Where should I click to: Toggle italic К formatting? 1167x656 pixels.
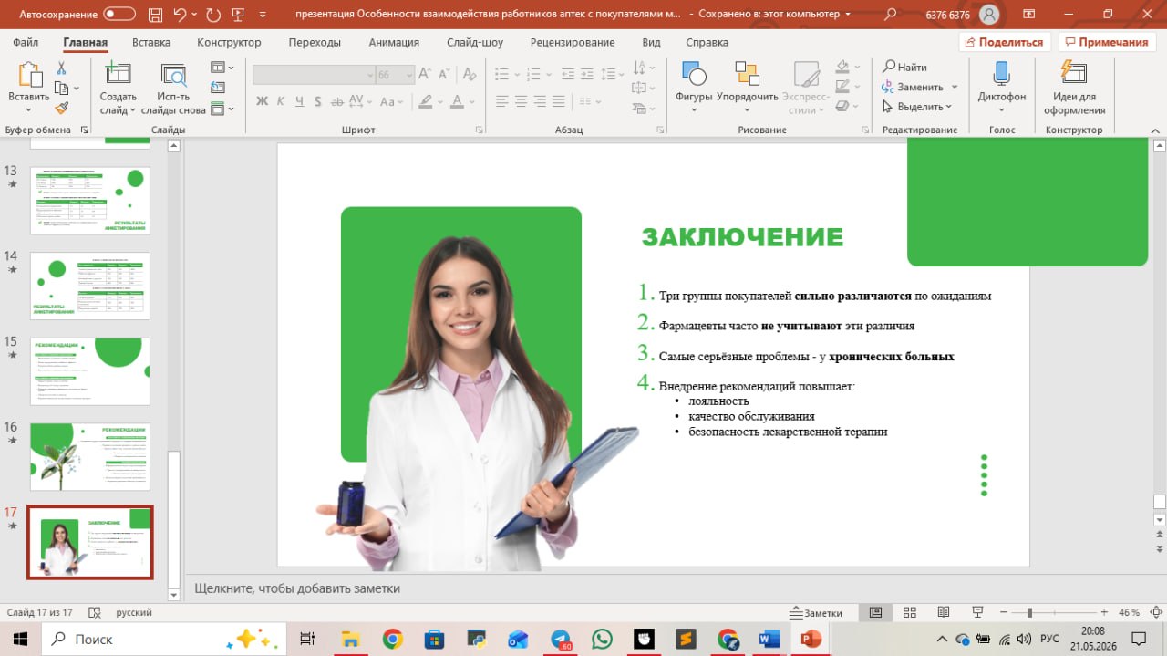[x=281, y=101]
